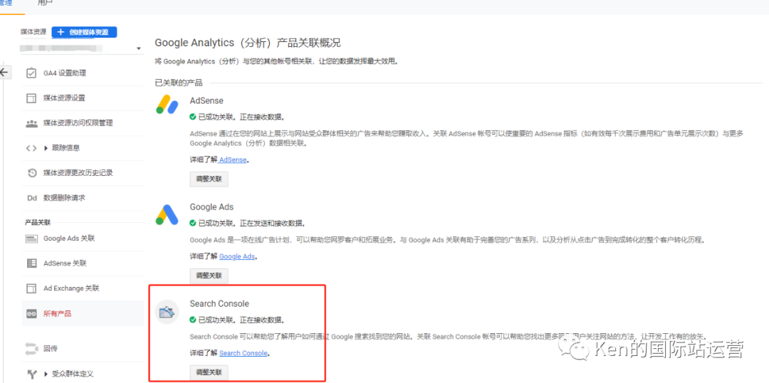Image resolution: width=769 pixels, height=383 pixels.
Task: Open the media property selector dropdown
Action: [139, 49]
